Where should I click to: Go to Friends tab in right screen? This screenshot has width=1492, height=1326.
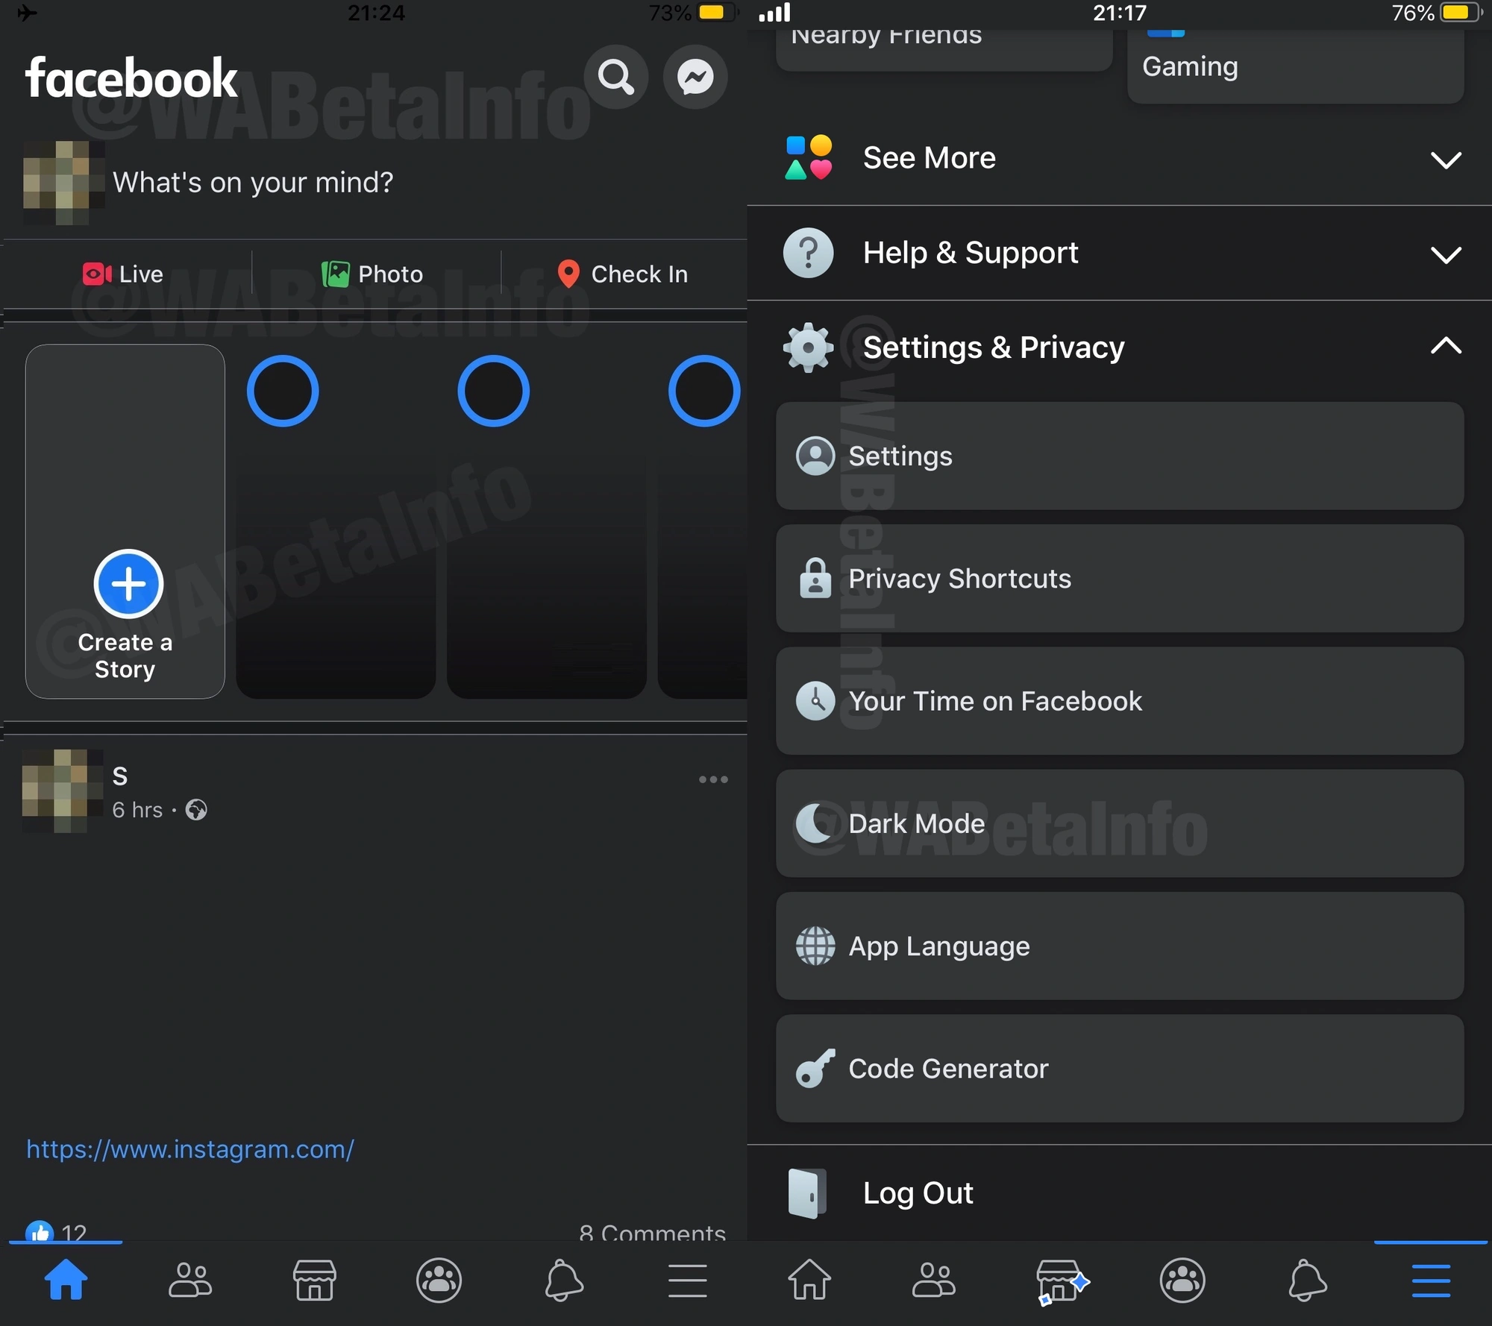[934, 1280]
